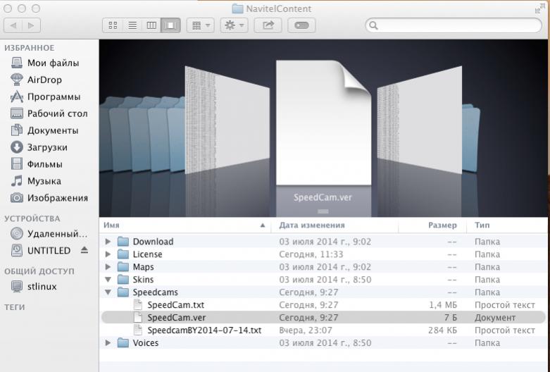Switch to column view in toolbar

pyautogui.click(x=151, y=25)
